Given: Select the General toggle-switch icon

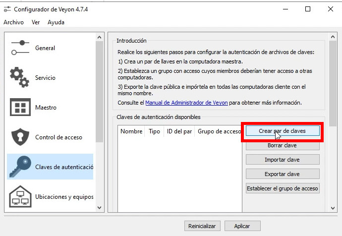Looking at the screenshot, I should (x=20, y=48).
